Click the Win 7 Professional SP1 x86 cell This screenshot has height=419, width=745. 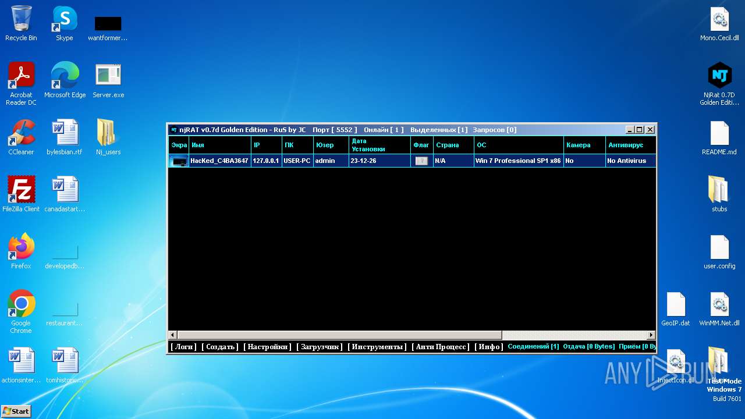pyautogui.click(x=519, y=161)
